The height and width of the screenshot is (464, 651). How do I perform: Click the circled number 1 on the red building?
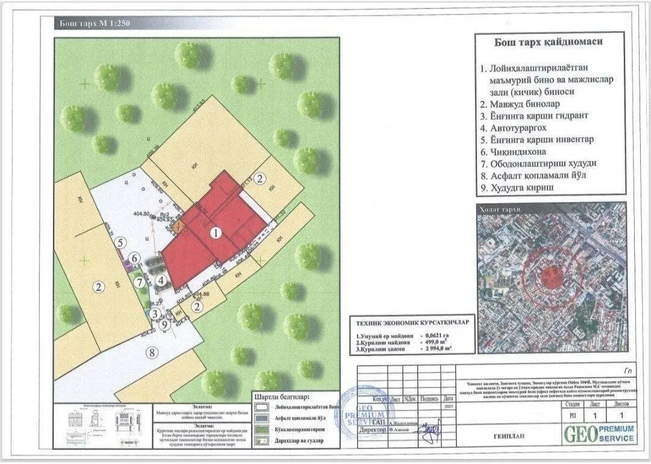(215, 233)
